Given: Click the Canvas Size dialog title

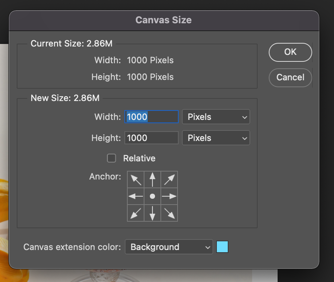Looking at the screenshot, I should (164, 20).
